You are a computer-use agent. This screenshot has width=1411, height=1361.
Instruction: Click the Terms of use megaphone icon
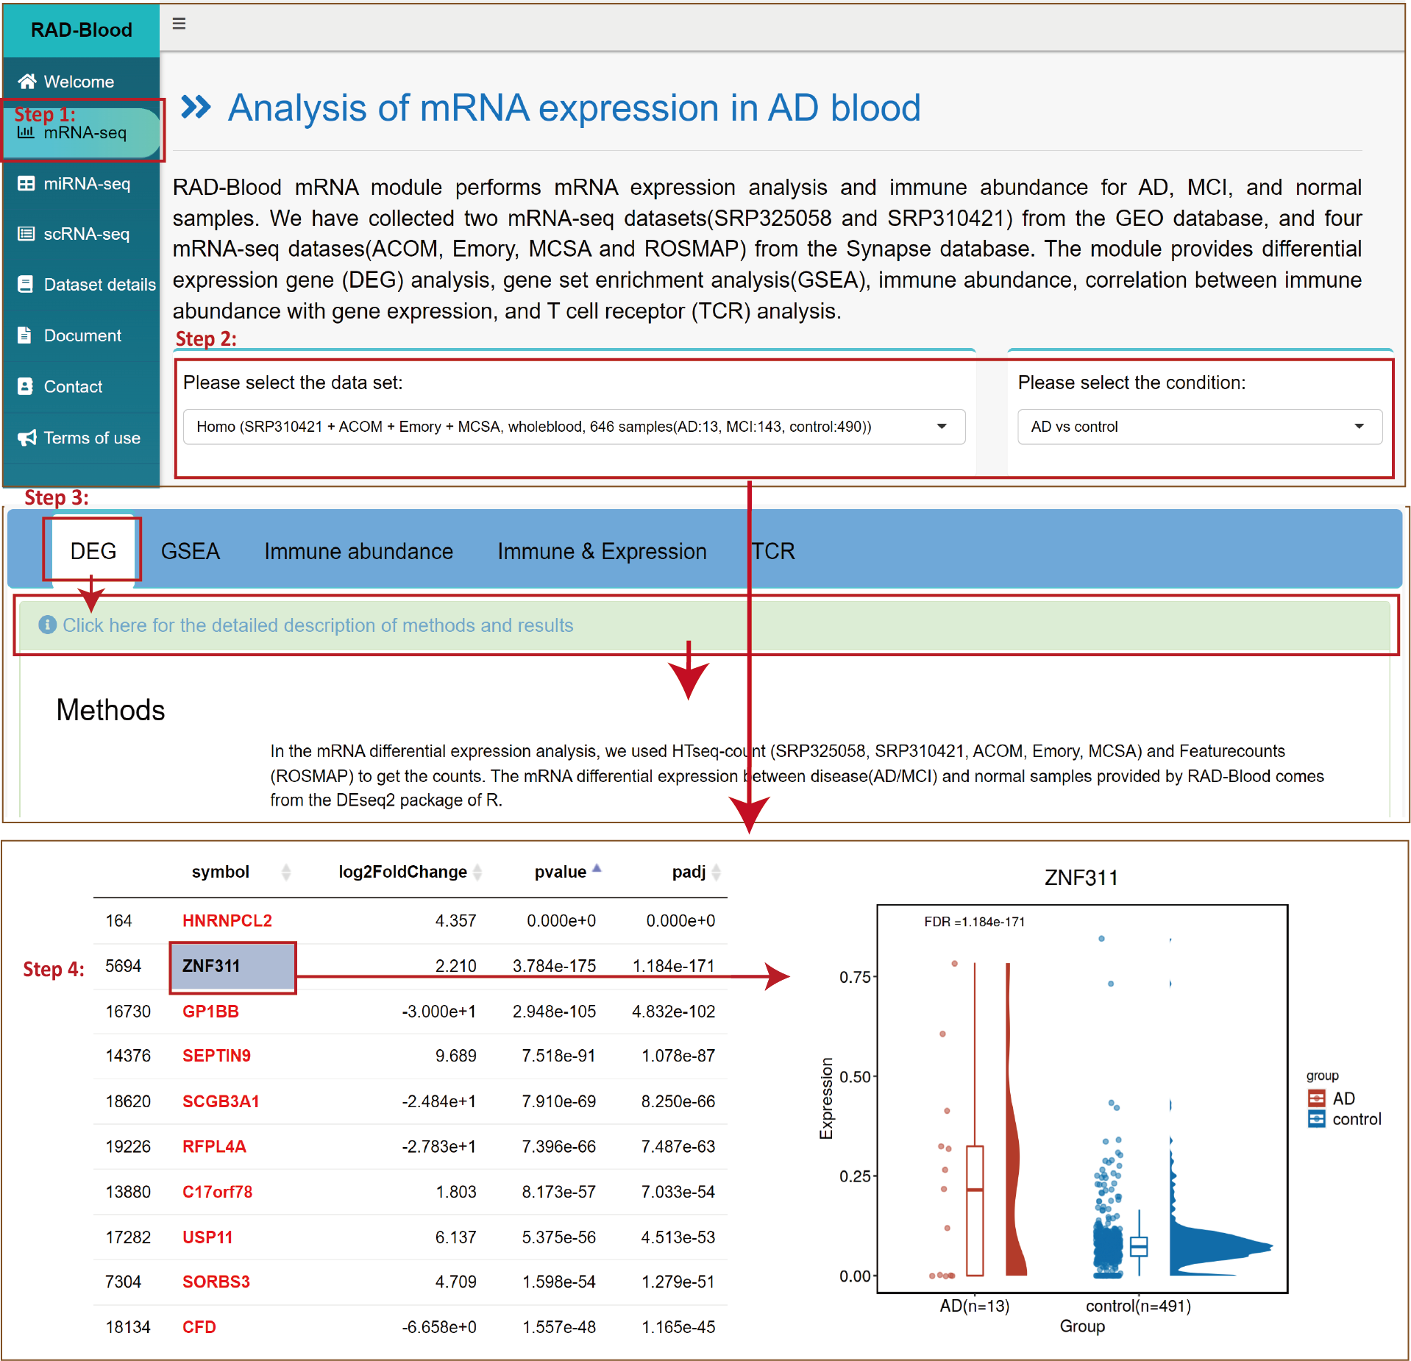(27, 438)
